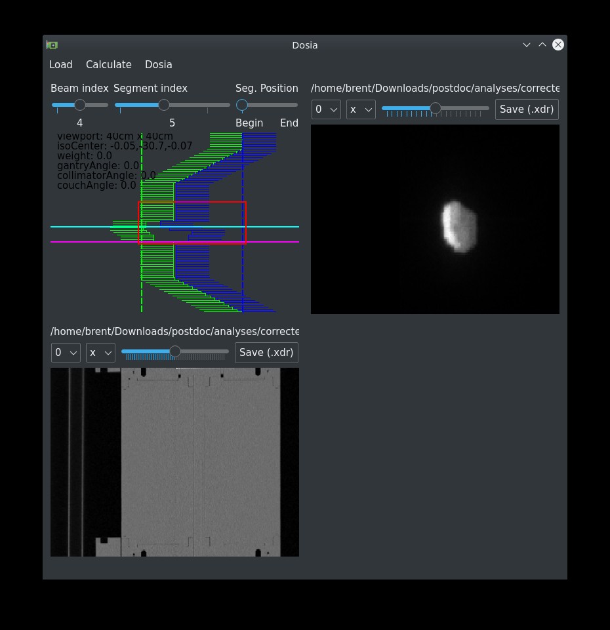Set Seg. Position to End
The height and width of the screenshot is (630, 610).
coord(293,105)
